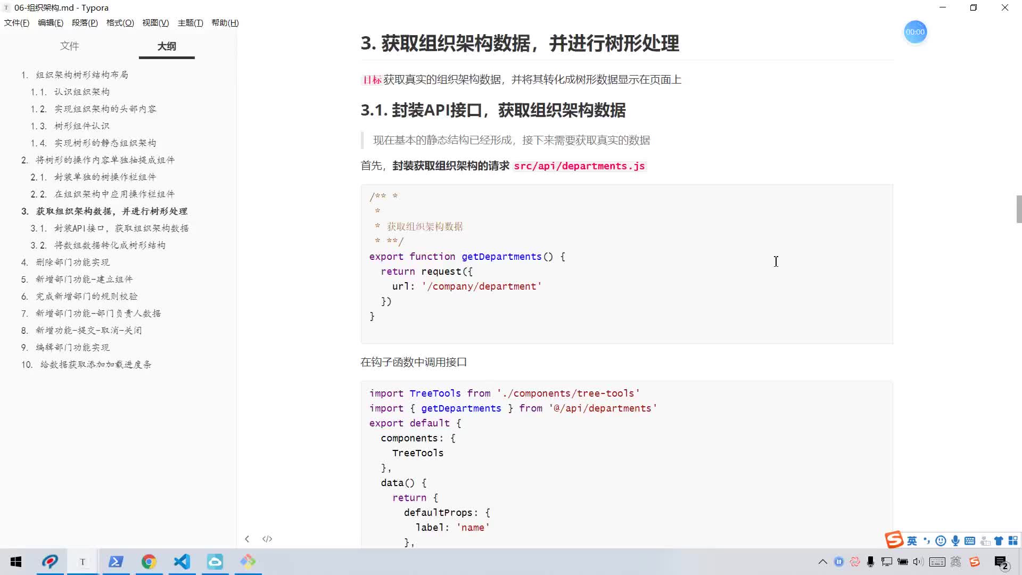Go to outline item 组织架构树形结构布局
The image size is (1022, 575).
pos(82,75)
